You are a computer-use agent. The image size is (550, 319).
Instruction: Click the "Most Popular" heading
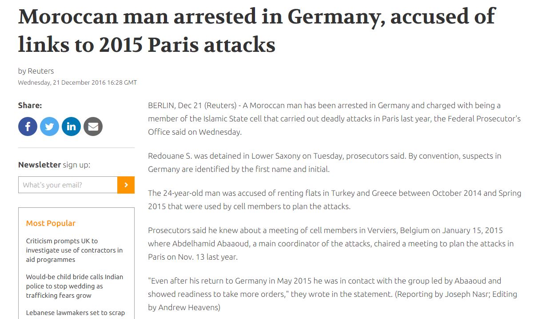(51, 223)
